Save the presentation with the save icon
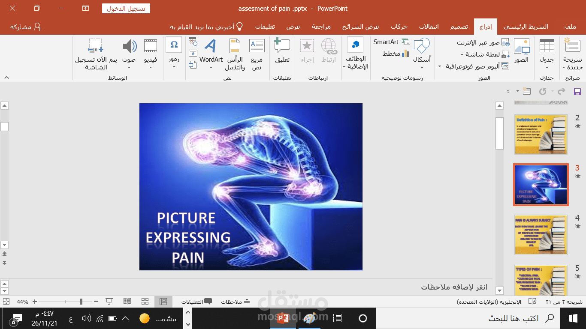The width and height of the screenshot is (586, 329). tap(577, 91)
